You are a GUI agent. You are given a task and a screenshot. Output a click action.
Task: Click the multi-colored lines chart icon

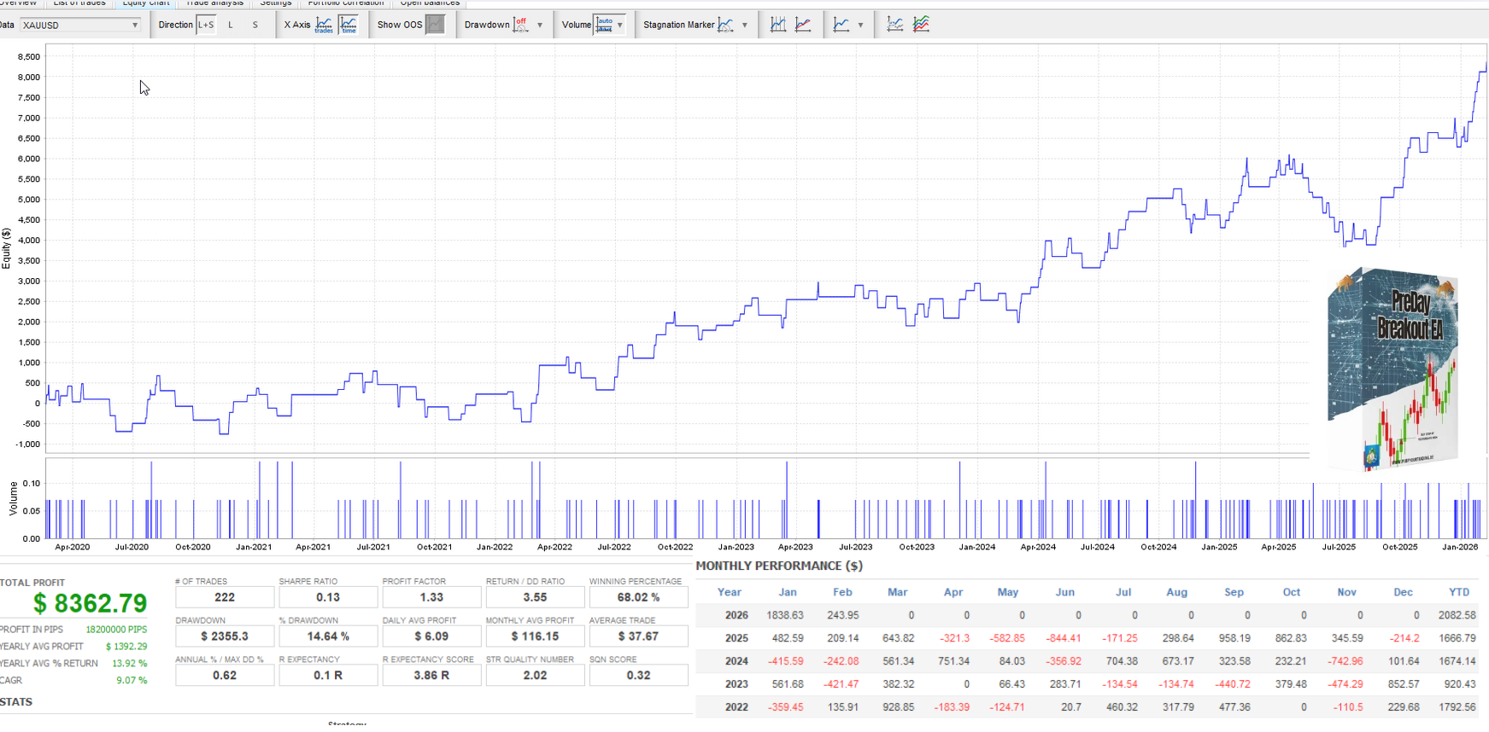tap(921, 25)
